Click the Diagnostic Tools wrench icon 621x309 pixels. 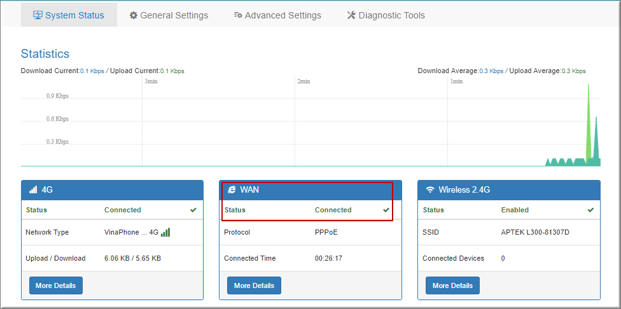pos(351,15)
